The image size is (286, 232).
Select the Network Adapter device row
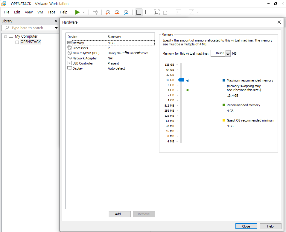coord(111,58)
